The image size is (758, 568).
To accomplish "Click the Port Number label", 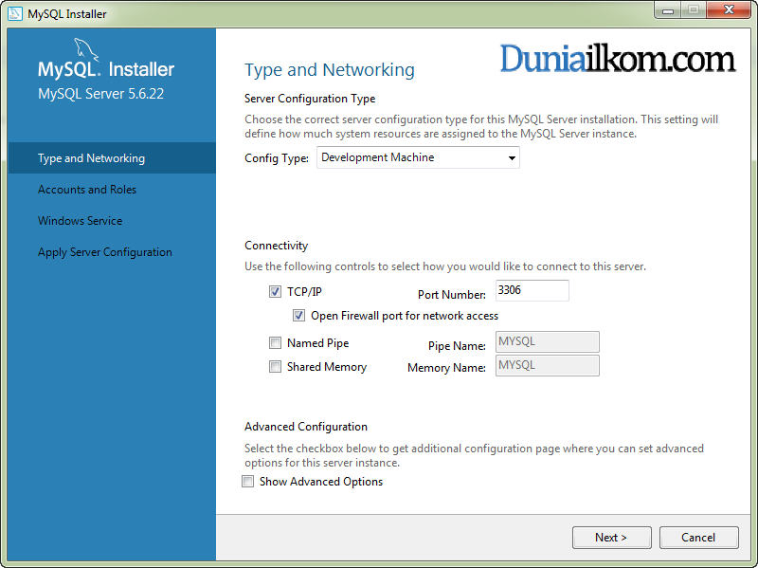I will 452,295.
